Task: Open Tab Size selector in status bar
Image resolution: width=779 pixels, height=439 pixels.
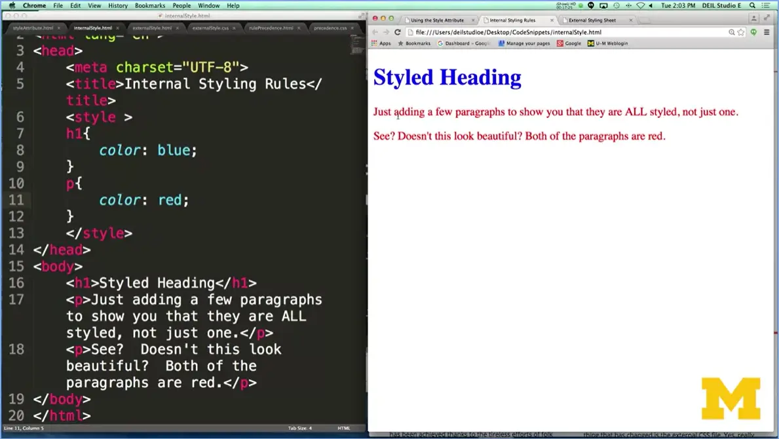Action: click(300, 429)
